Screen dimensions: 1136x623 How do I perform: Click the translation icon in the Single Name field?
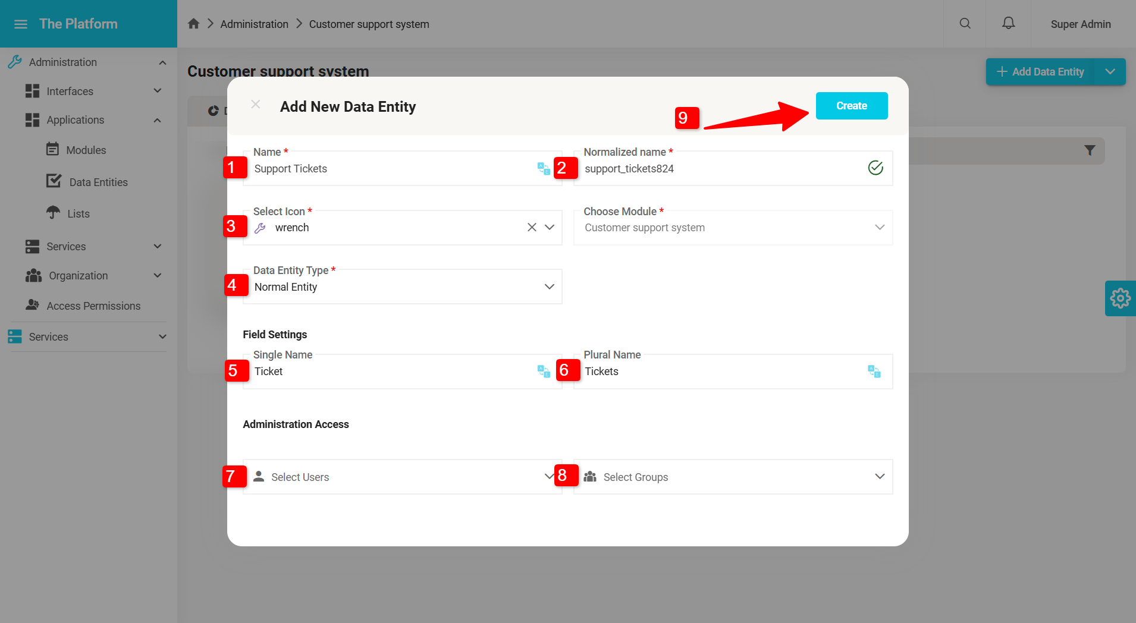click(543, 371)
